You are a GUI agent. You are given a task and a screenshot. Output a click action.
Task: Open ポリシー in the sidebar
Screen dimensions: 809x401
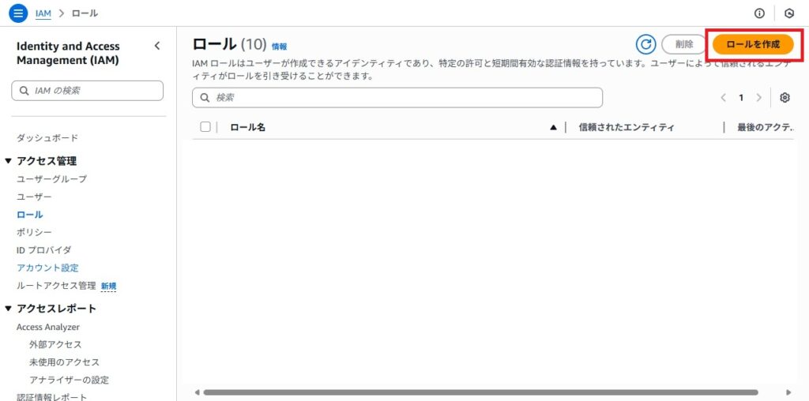(34, 232)
